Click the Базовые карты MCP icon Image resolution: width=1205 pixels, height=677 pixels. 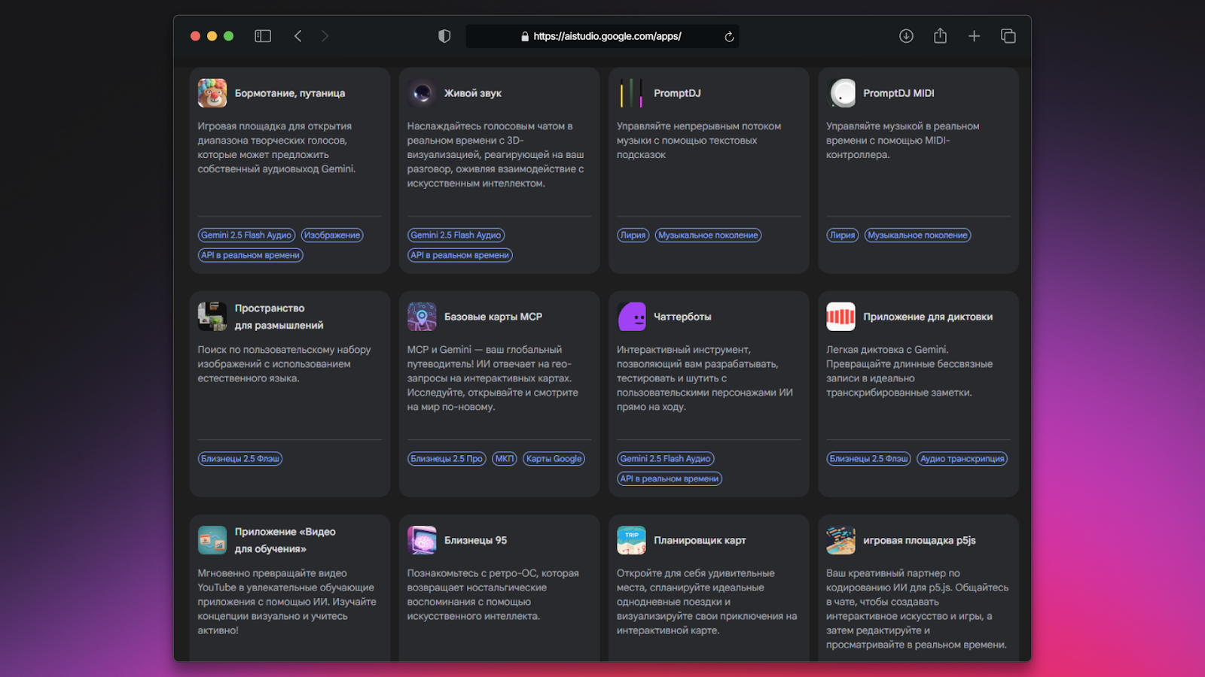coord(422,317)
